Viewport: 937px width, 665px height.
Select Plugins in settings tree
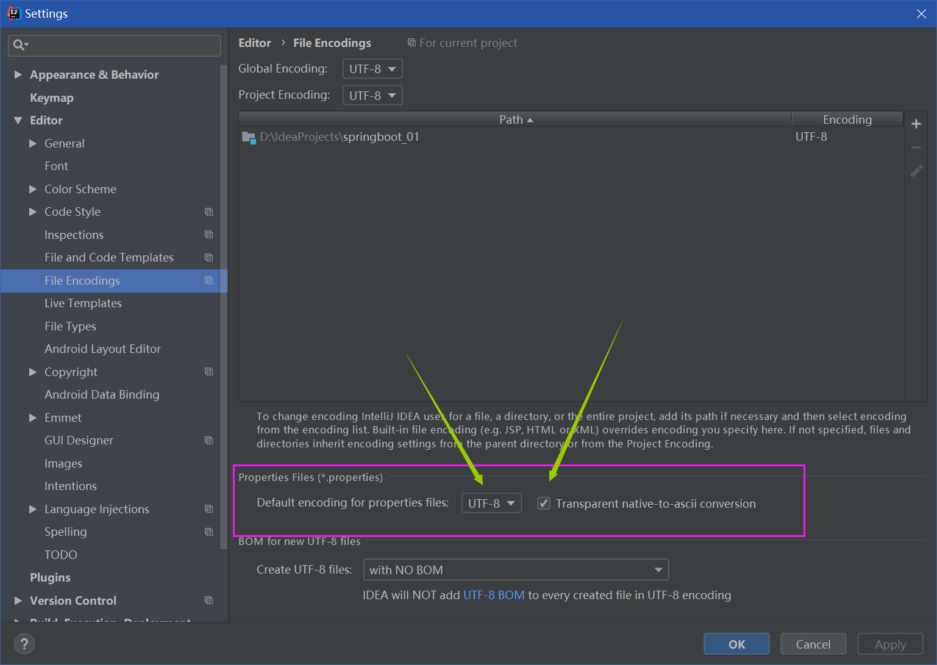[50, 578]
